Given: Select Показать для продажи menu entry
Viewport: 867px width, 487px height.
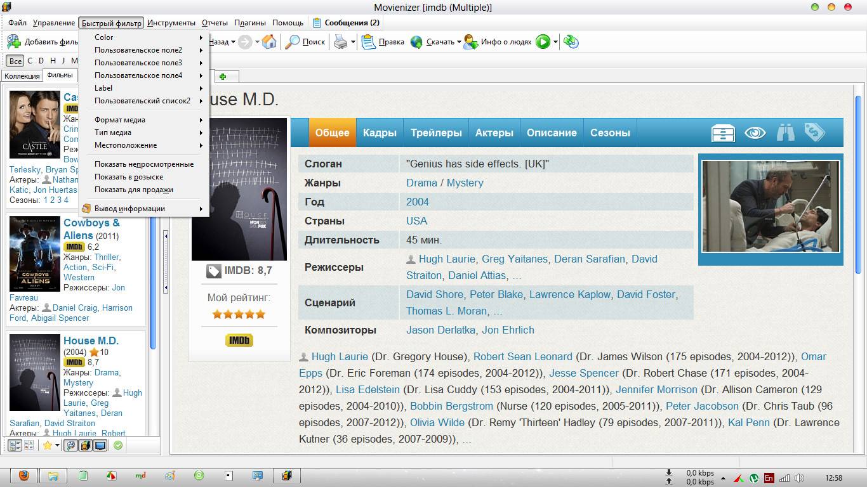Looking at the screenshot, I should click(x=144, y=190).
